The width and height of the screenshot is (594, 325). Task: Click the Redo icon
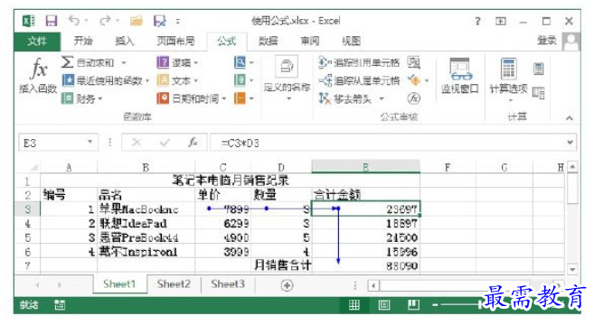click(x=105, y=20)
